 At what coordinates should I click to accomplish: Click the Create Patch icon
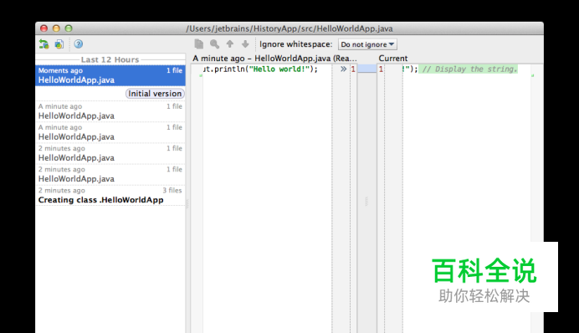pos(59,44)
